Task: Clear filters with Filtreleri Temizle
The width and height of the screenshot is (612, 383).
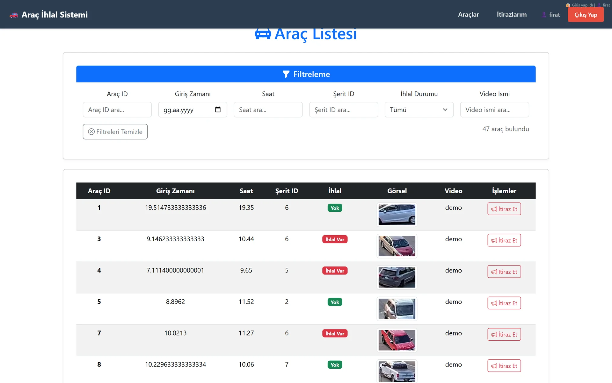Action: pyautogui.click(x=115, y=131)
